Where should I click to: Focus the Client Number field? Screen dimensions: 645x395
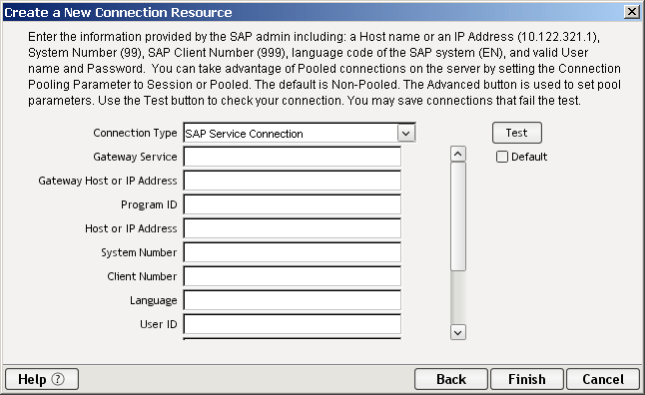[x=293, y=276]
